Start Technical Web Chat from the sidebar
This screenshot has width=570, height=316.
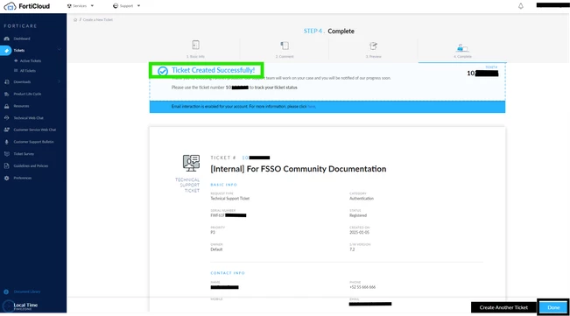click(x=28, y=118)
